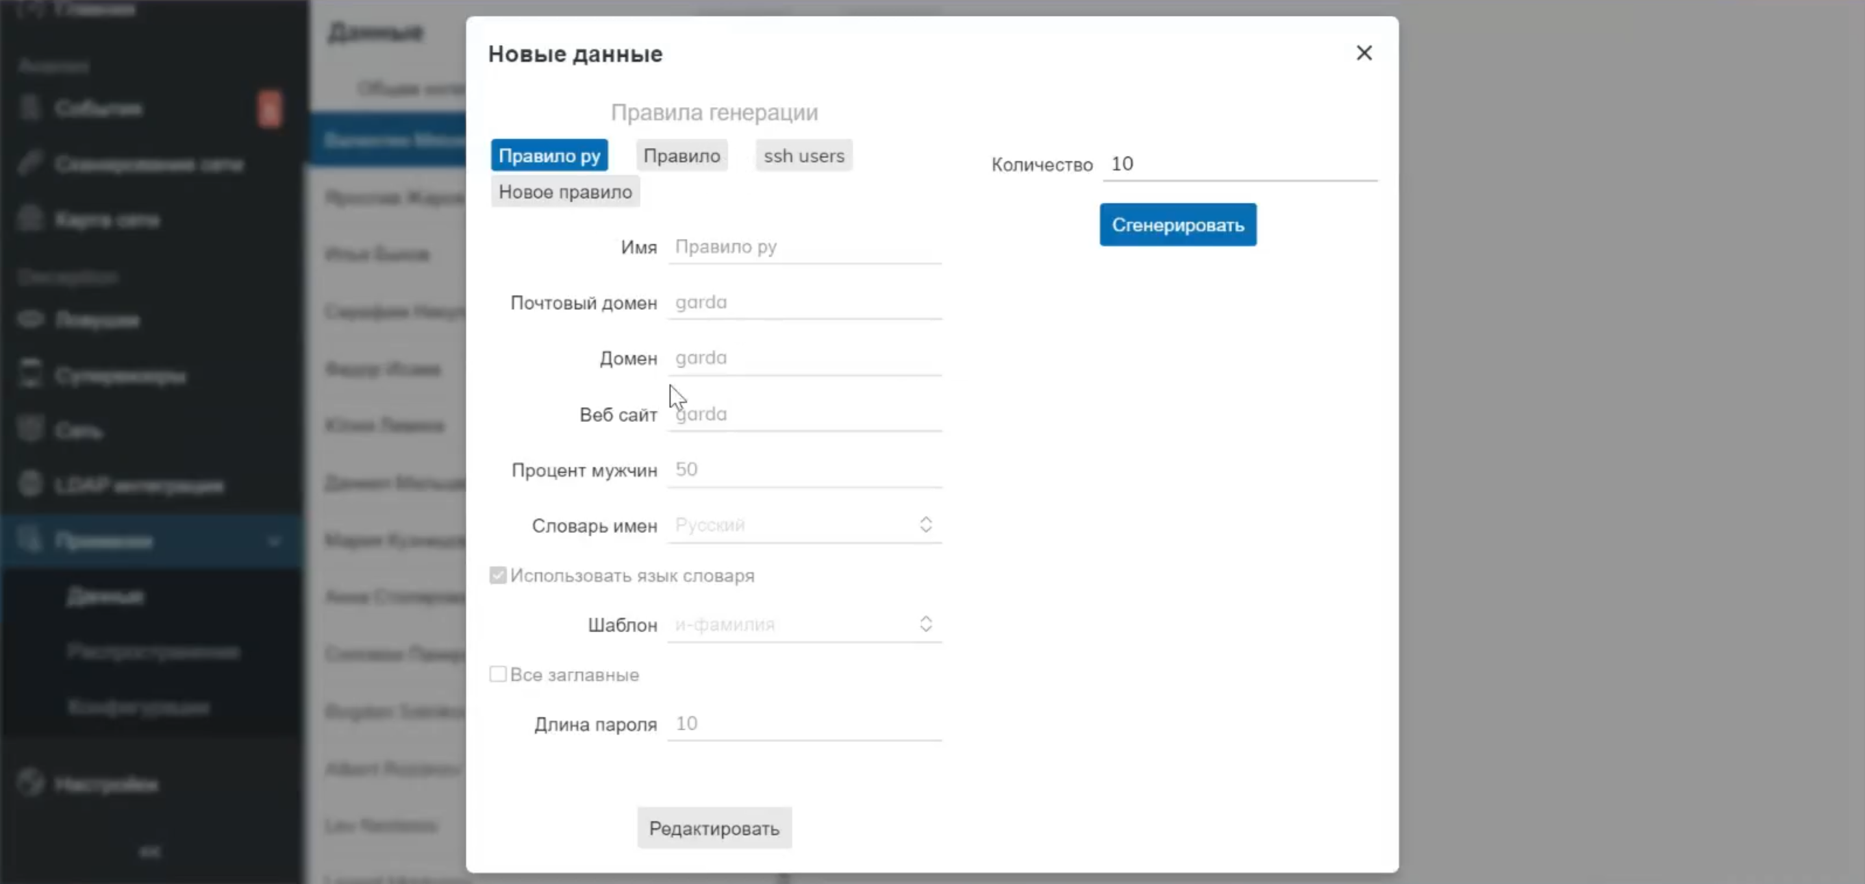Click the Почтовый домен field

point(804,302)
